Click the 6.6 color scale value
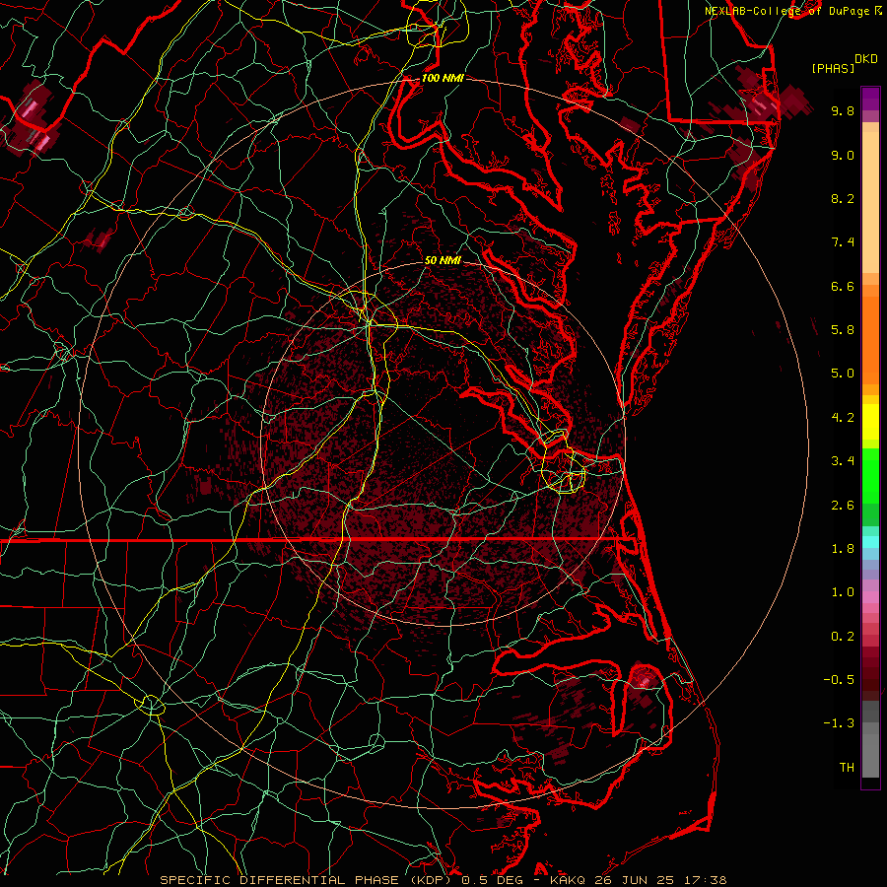The height and width of the screenshot is (887, 887). 843,286
